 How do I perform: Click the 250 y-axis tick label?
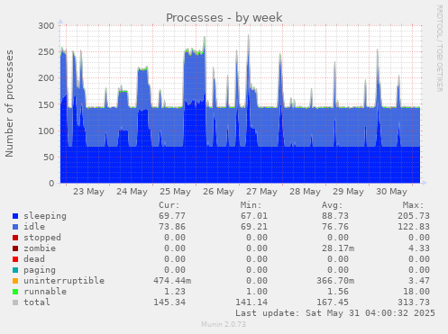click(x=46, y=52)
